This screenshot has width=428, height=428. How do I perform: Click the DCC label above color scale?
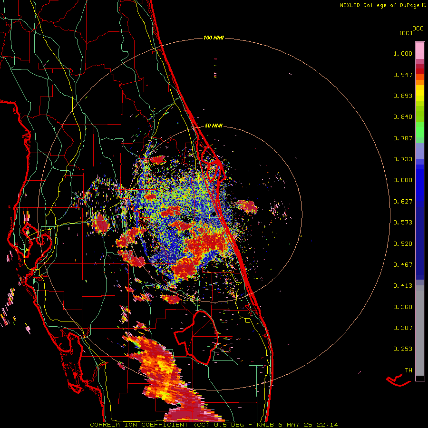point(418,29)
